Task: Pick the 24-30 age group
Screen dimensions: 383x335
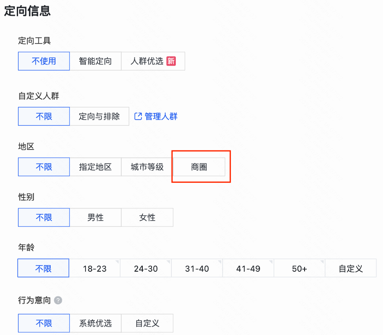Action: coord(146,268)
